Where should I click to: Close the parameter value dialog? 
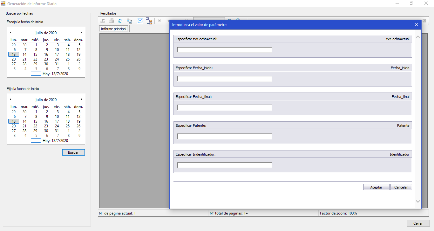coord(417,24)
